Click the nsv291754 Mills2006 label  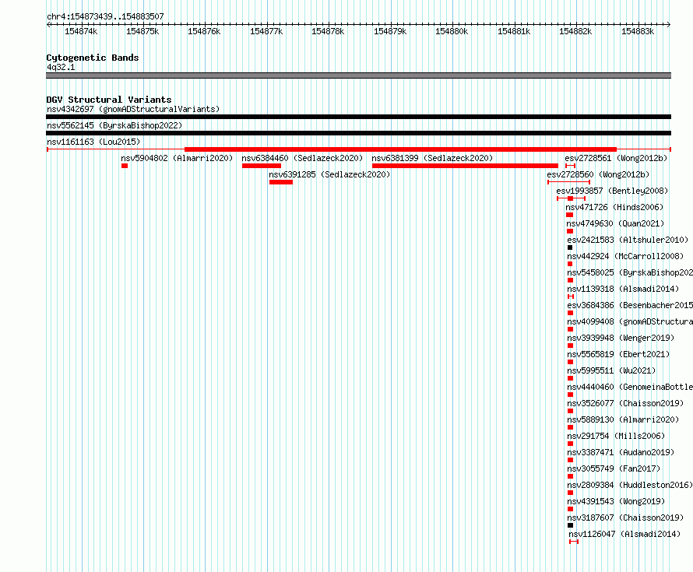tap(616, 436)
